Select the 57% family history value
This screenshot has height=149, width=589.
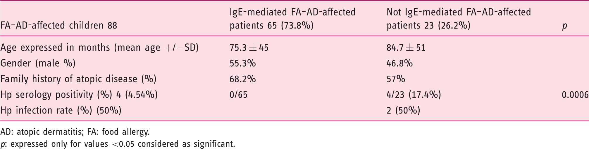pyautogui.click(x=396, y=79)
